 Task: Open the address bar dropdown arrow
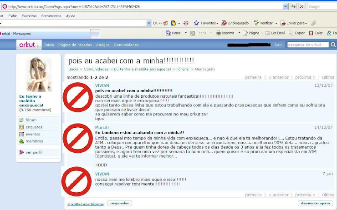tap(286, 6)
